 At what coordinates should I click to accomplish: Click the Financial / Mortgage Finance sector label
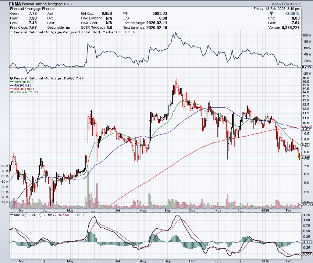pyautogui.click(x=32, y=9)
